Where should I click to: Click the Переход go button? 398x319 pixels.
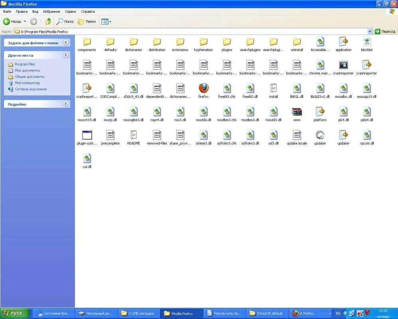pos(385,32)
